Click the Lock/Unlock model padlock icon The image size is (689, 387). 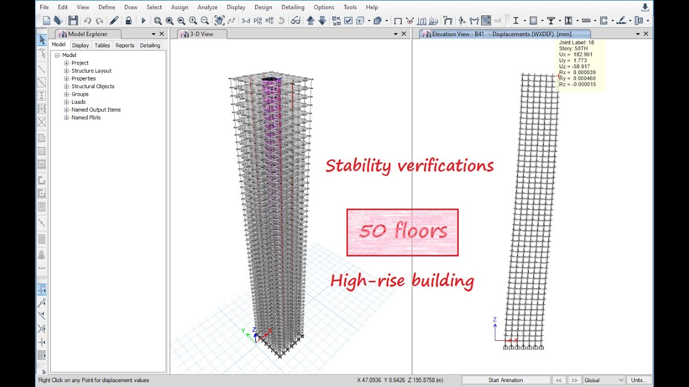click(128, 20)
